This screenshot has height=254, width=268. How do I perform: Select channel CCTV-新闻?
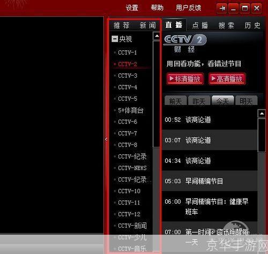tap(132, 226)
